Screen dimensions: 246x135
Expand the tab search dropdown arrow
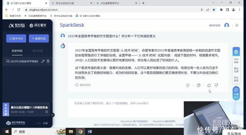(x=213, y=3)
